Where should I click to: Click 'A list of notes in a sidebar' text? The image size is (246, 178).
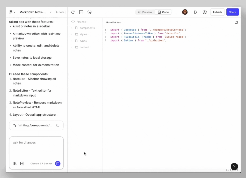pos(31,26)
